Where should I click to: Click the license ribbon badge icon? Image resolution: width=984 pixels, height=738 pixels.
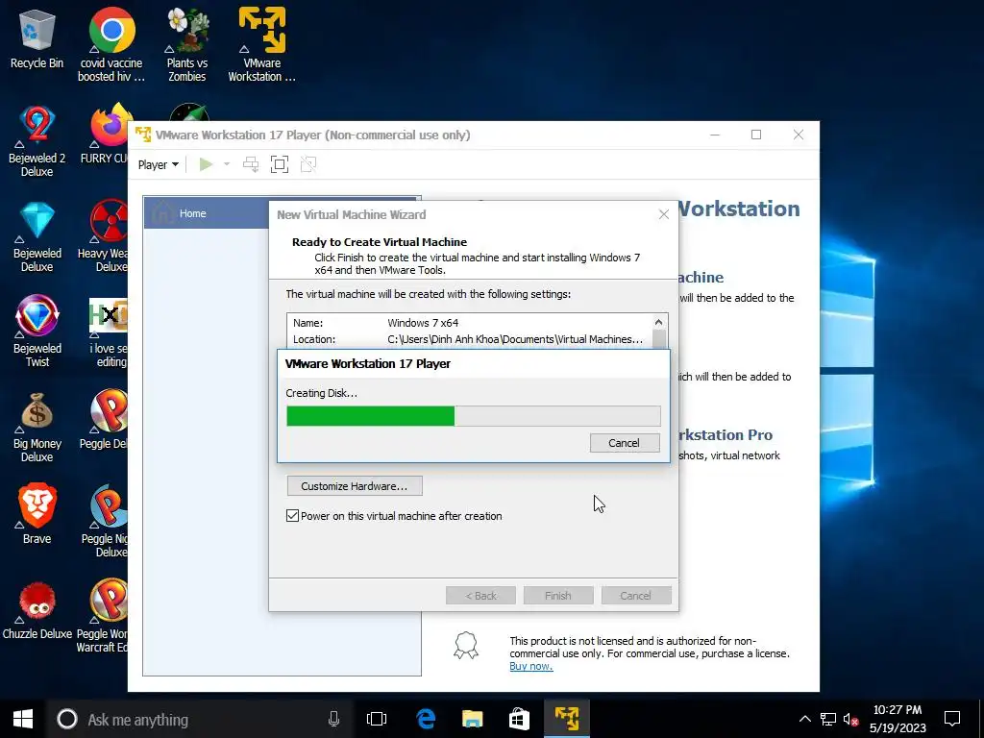coord(466,645)
